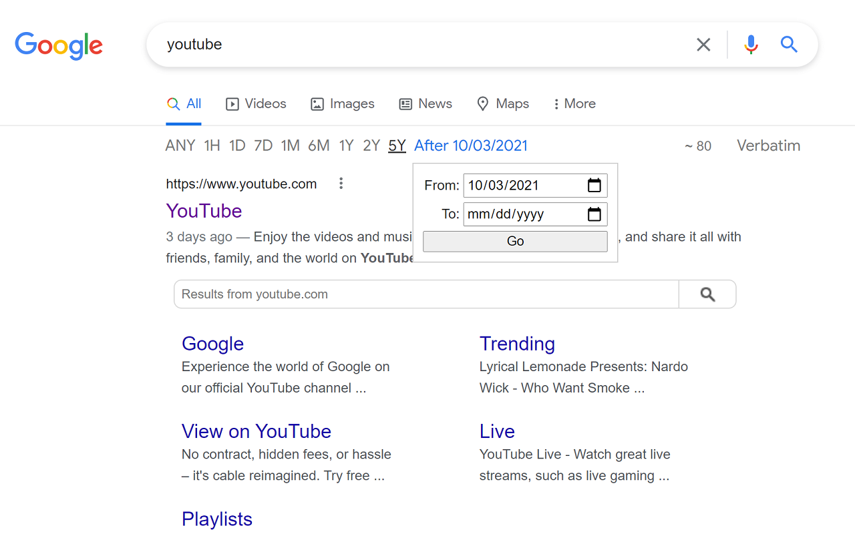Click the ~ 80 results count link

click(698, 146)
